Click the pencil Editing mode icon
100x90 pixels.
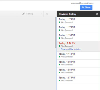23,14
